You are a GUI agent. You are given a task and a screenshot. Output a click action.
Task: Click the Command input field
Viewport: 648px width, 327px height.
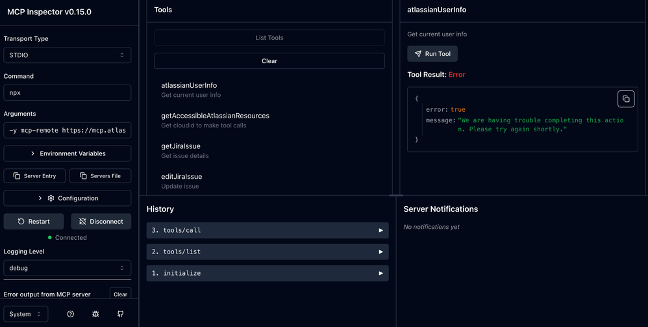(67, 93)
